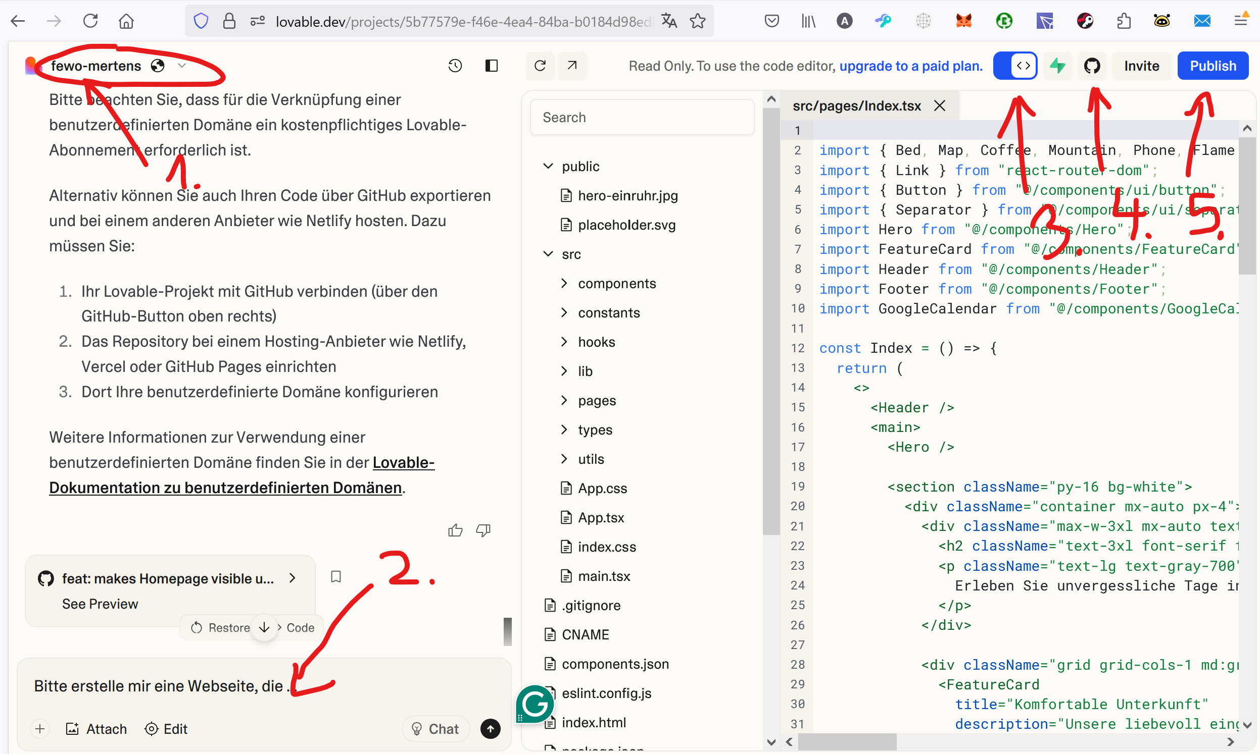Open Supabase lightning bolt integration
The height and width of the screenshot is (754, 1260).
(1057, 66)
